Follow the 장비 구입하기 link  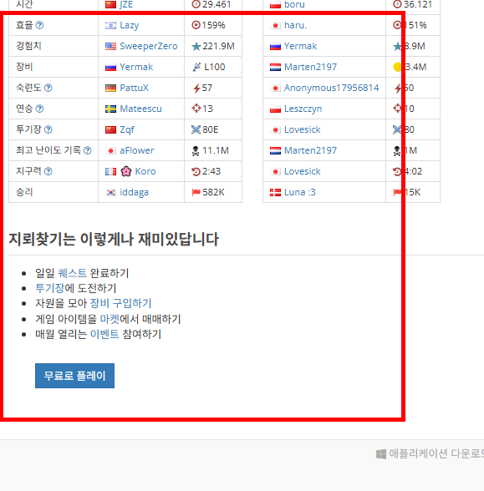pyautogui.click(x=120, y=303)
